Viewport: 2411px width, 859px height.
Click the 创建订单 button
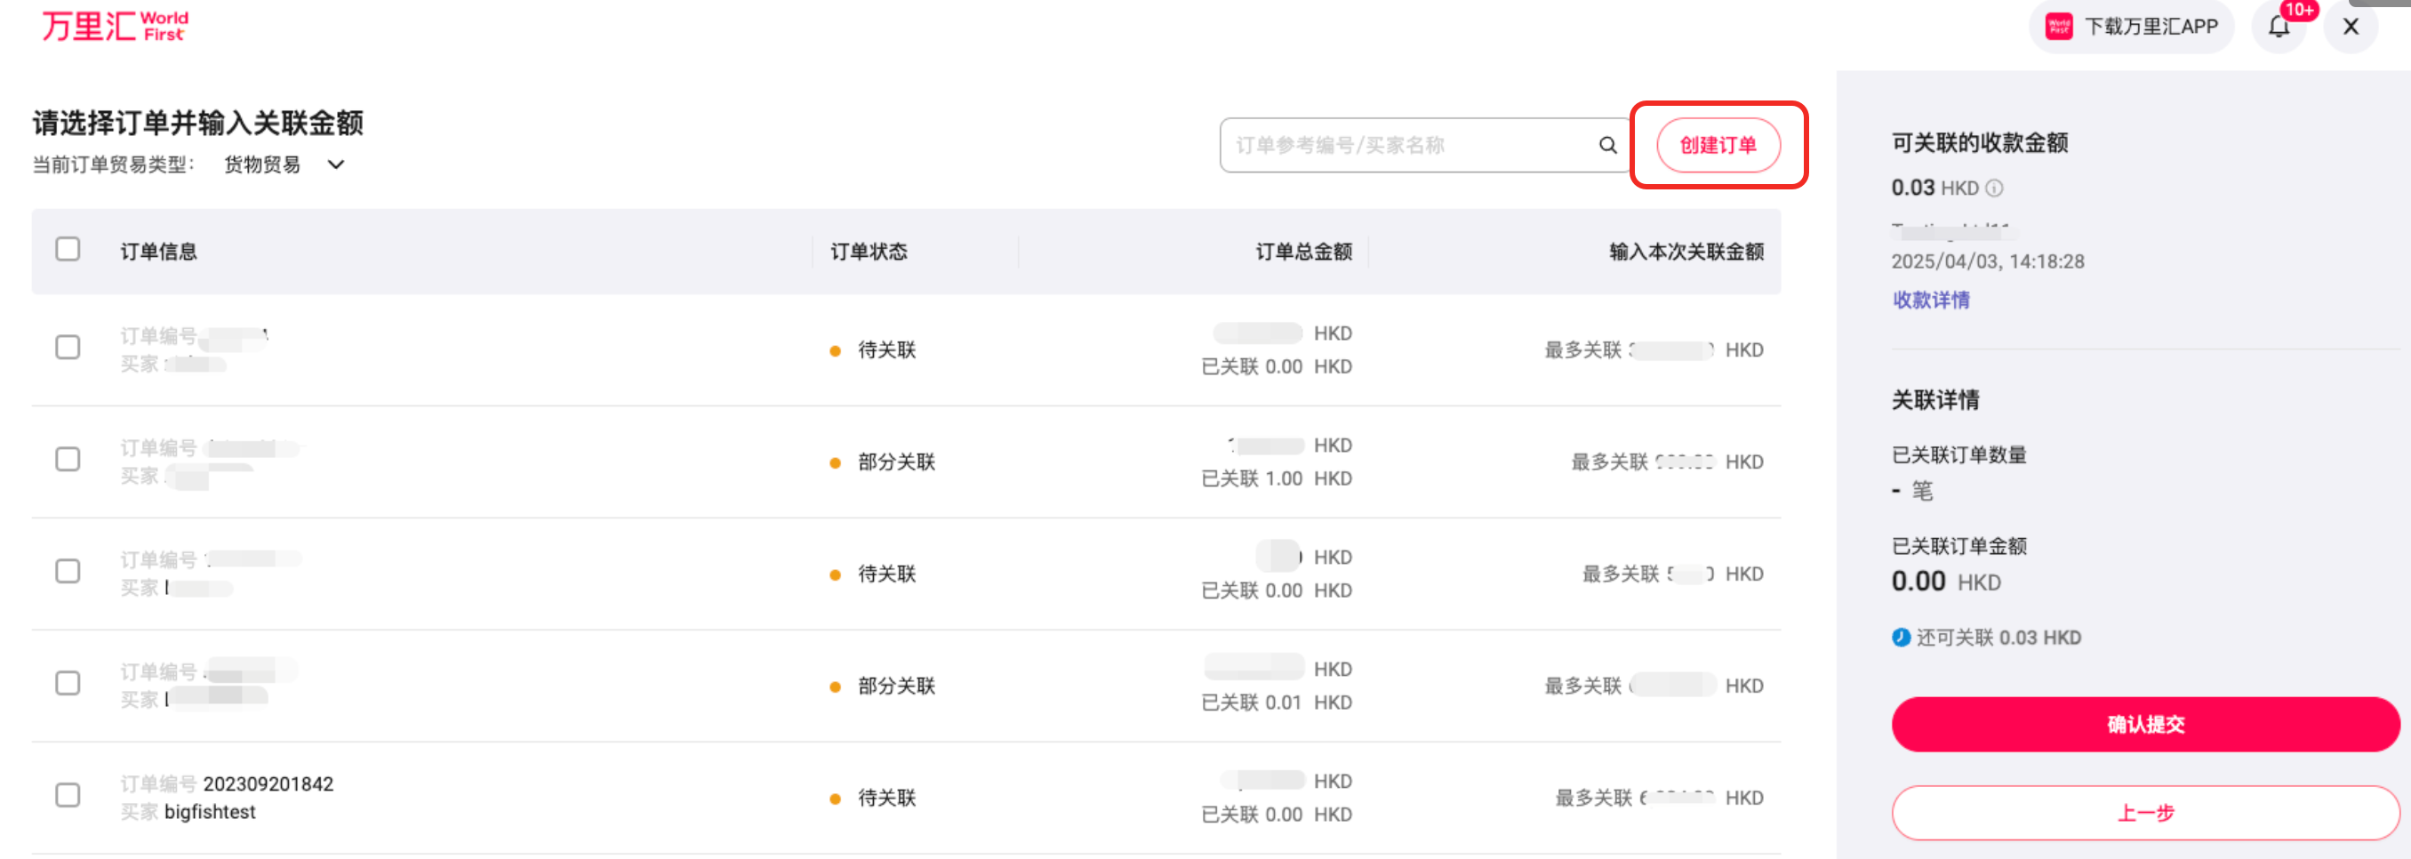(x=1718, y=145)
